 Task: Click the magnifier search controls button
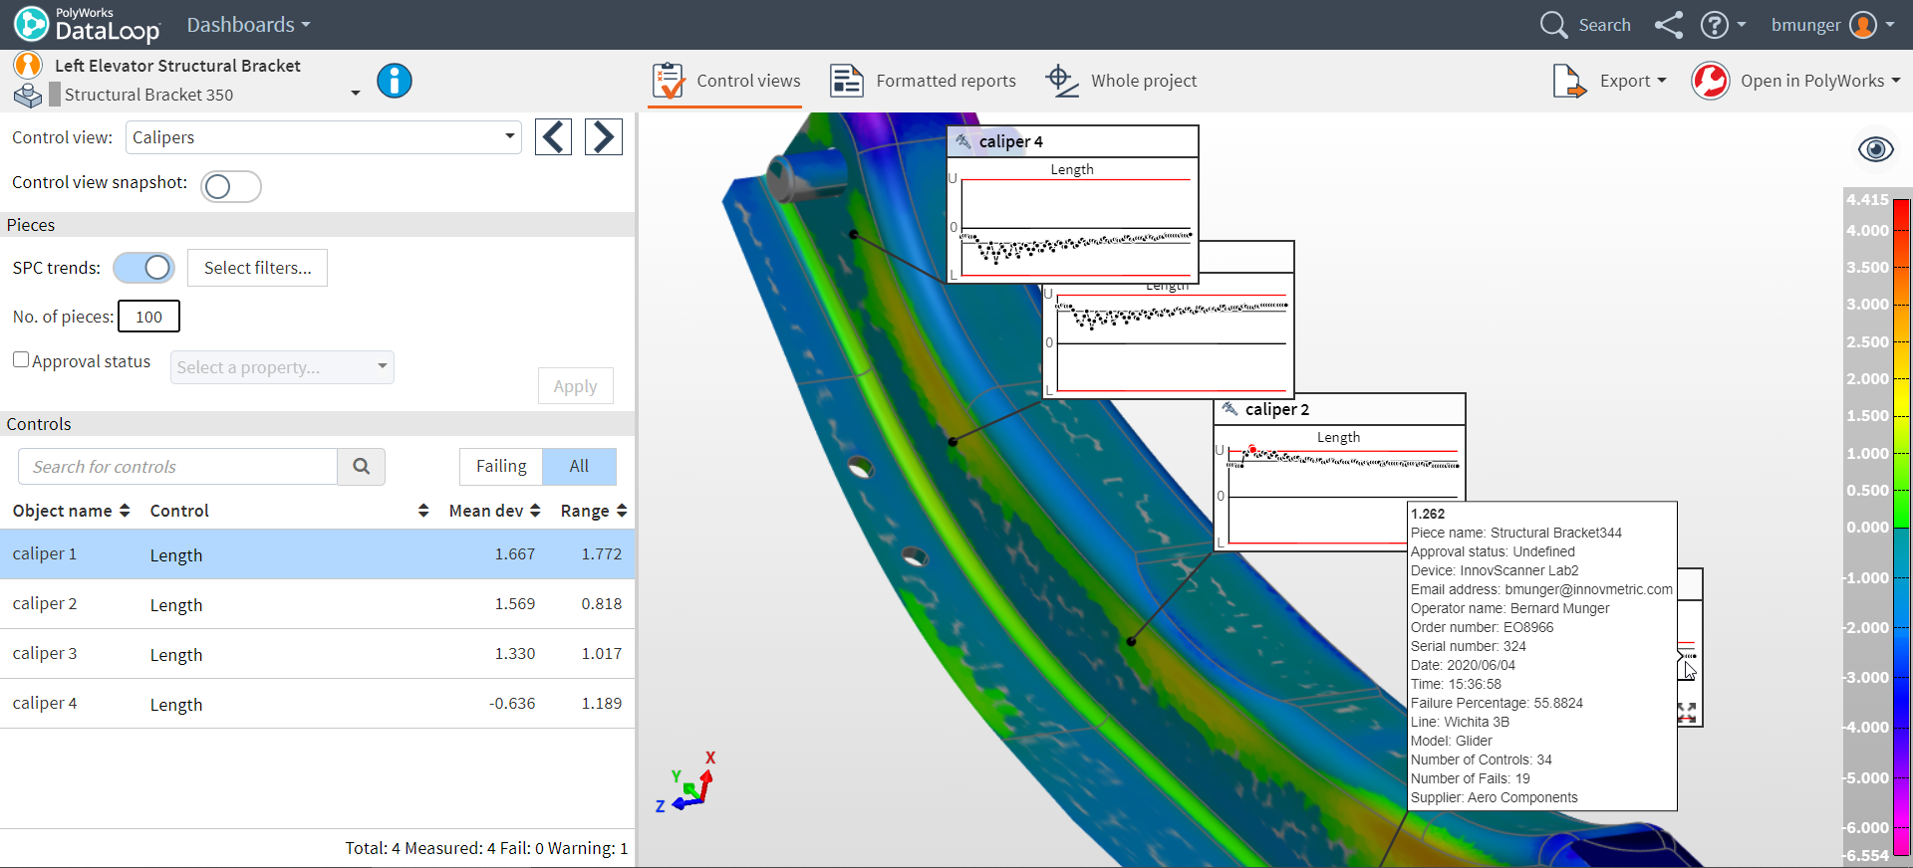[x=362, y=466]
